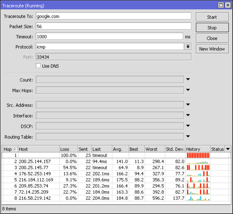Click the 204.0ms last value
Viewport: 233px width, 214px height.
point(101,198)
